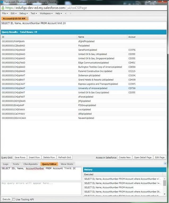Select row with Id 0019000001FsNMjAAN
169x203 pixels.
click(83, 41)
